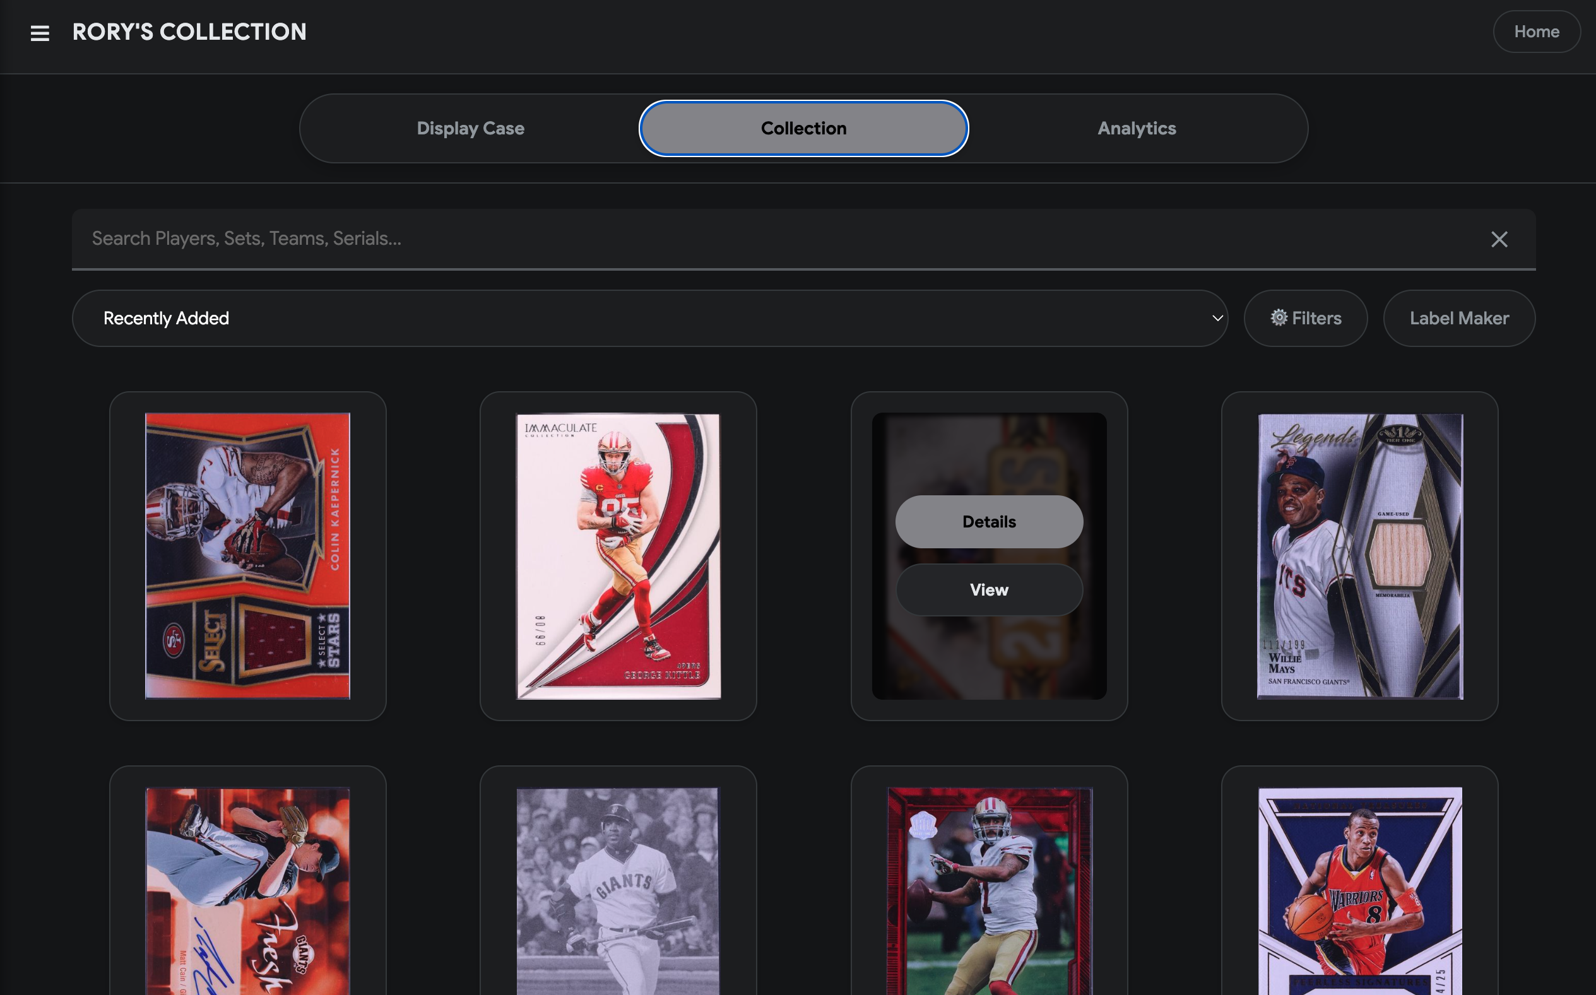
Task: Open the Willie Mays Legends card
Action: click(x=1360, y=556)
